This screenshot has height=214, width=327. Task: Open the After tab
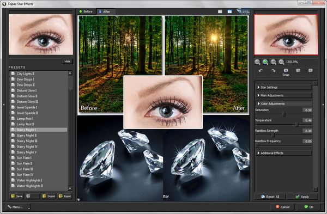[105, 11]
